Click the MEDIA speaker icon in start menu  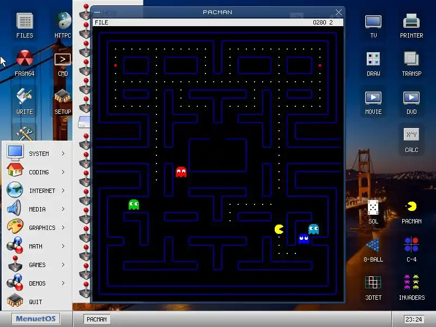(15, 208)
